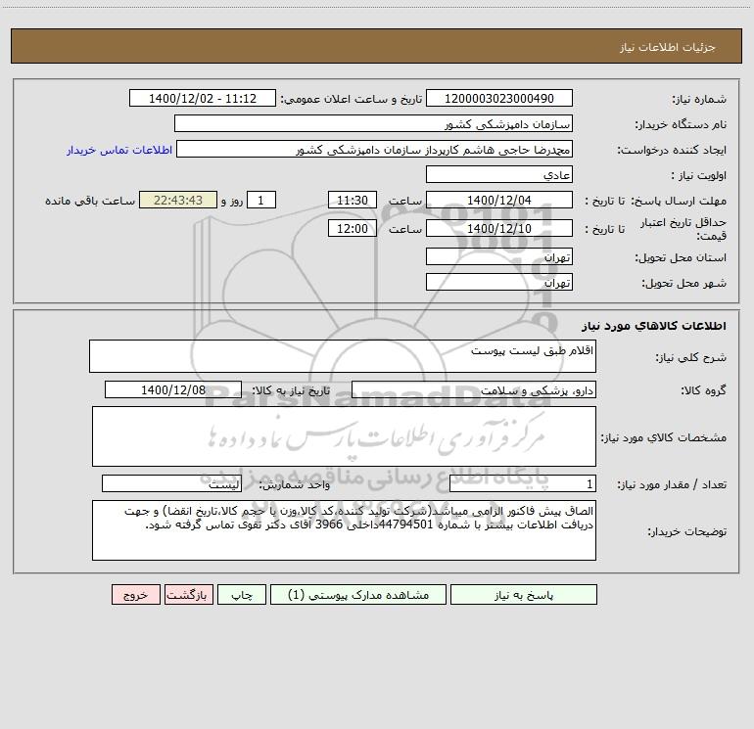Click the delivery province field تهران
Screen dimensions: 754x729
499,256
